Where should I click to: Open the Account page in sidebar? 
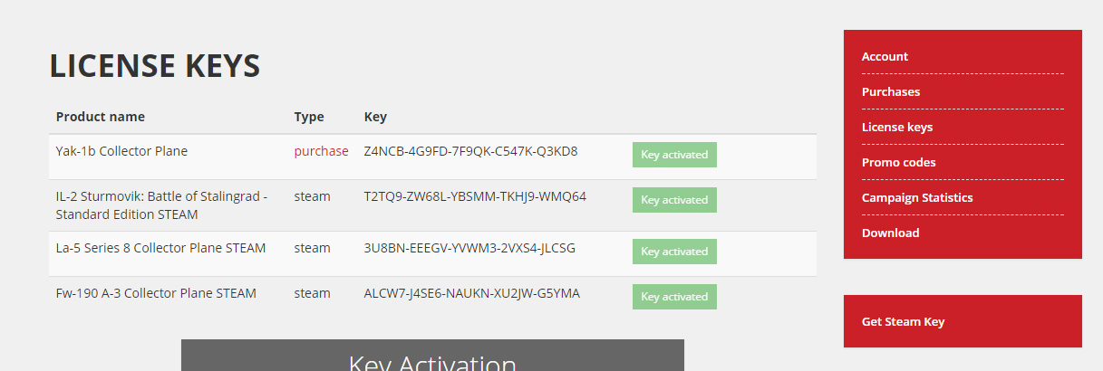click(885, 56)
